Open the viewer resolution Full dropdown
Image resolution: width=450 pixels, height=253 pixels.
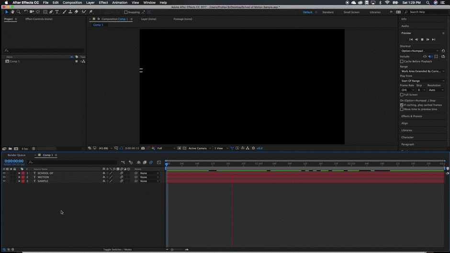point(166,148)
